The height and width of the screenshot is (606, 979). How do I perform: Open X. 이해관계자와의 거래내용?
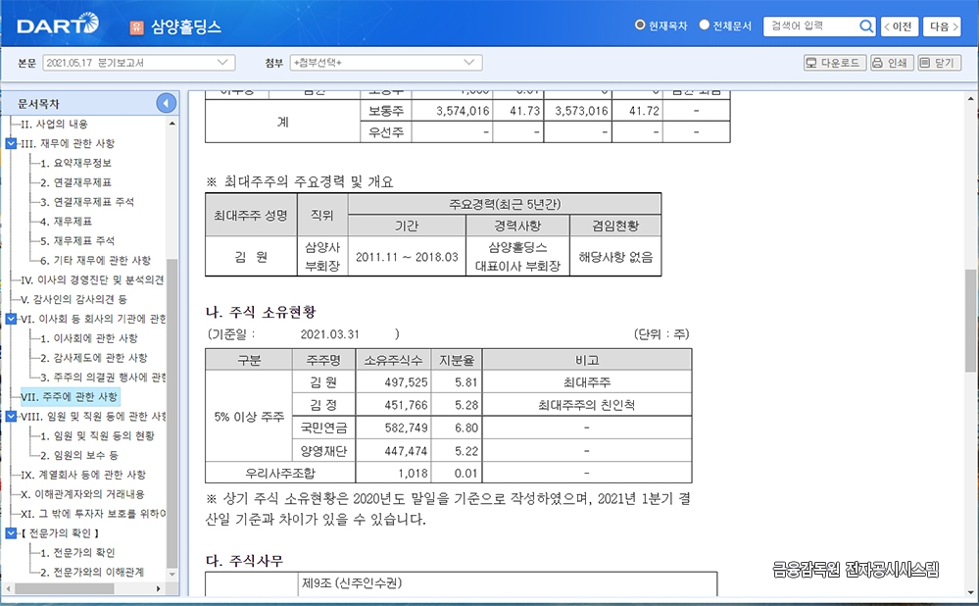(83, 493)
